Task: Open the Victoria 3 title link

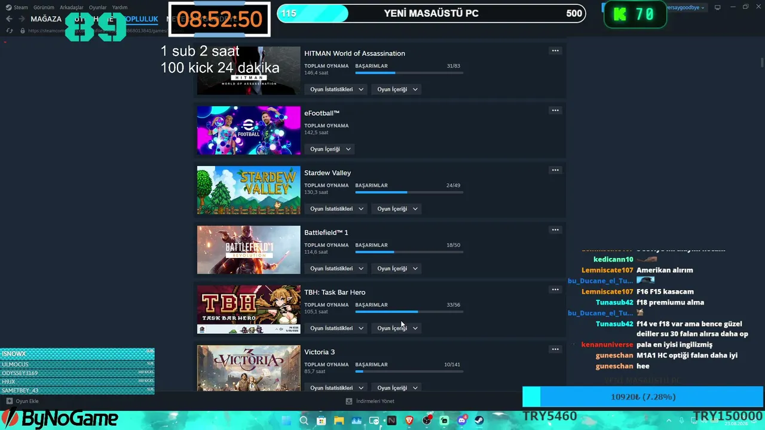Action: pos(320,352)
